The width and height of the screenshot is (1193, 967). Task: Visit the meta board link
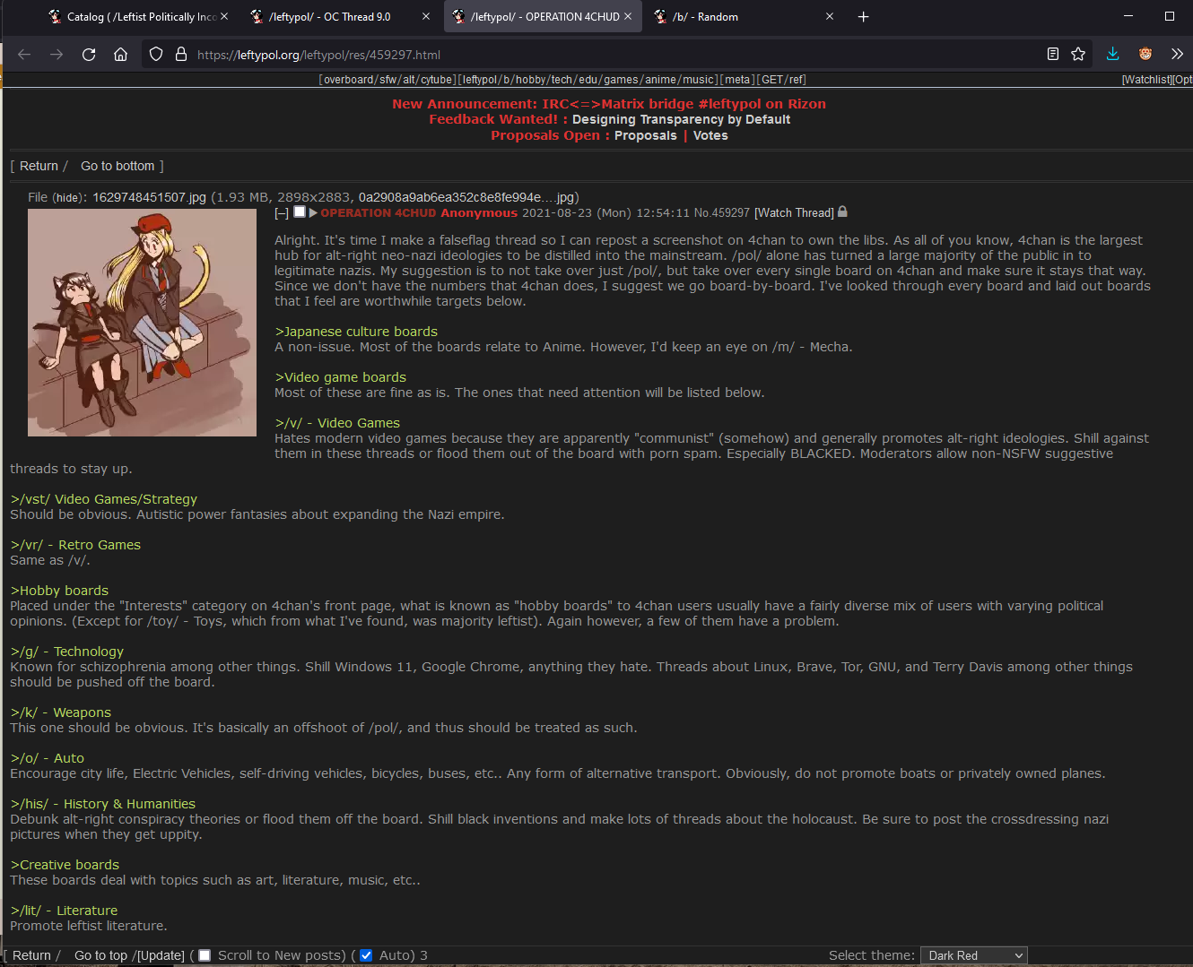pyautogui.click(x=737, y=80)
